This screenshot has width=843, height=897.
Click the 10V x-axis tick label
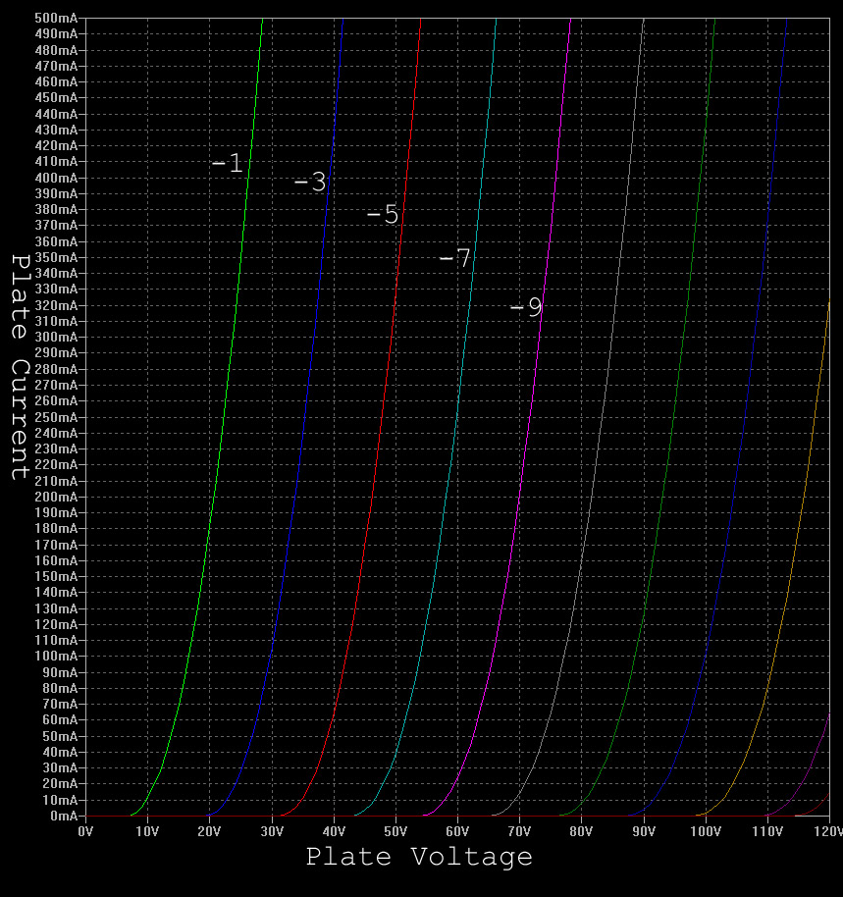147,831
